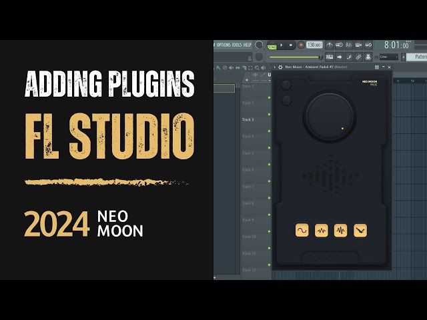This screenshot has height=320, width=427.
Task: Select the playlist zoom tool icon
Action: point(257,67)
